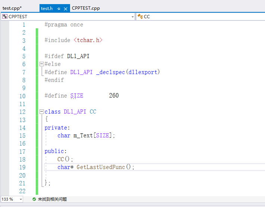The height and width of the screenshot is (207, 265).
Task: Click line number 22 in the gutter
Action: pyautogui.click(x=22, y=191)
